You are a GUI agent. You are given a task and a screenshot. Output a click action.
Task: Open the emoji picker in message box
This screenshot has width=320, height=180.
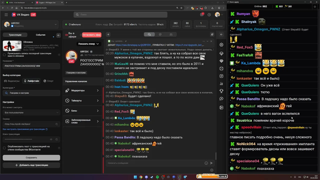206,163
